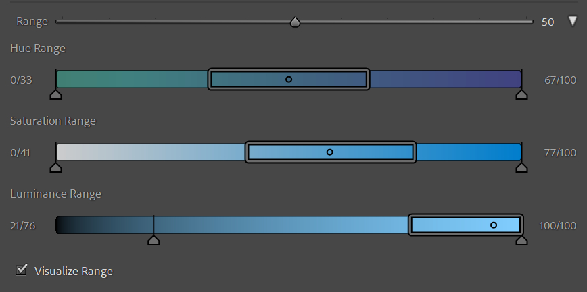The height and width of the screenshot is (292, 587).
Task: Uncheck the Visualize Range checkbox
Action: [22, 270]
